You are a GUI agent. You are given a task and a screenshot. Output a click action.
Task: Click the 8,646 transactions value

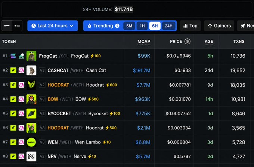(238, 113)
